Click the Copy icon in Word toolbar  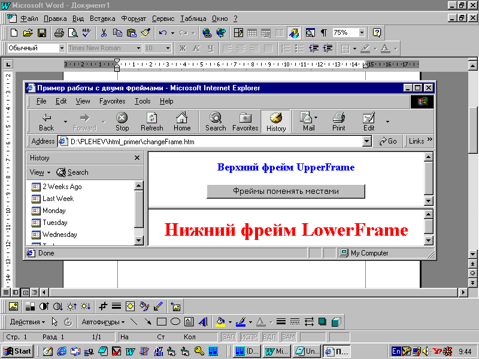tap(117, 33)
